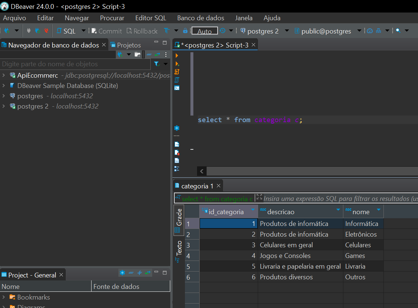This screenshot has width=418, height=308.
Task: Open the Janela menu
Action: (x=244, y=18)
